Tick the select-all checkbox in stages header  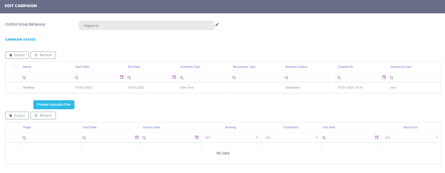tap(13, 67)
